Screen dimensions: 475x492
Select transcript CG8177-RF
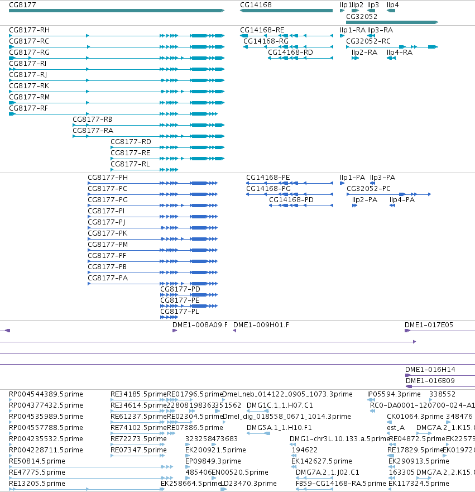coord(28,108)
